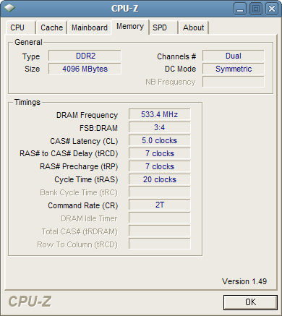Click the Channels # label

click(176, 56)
